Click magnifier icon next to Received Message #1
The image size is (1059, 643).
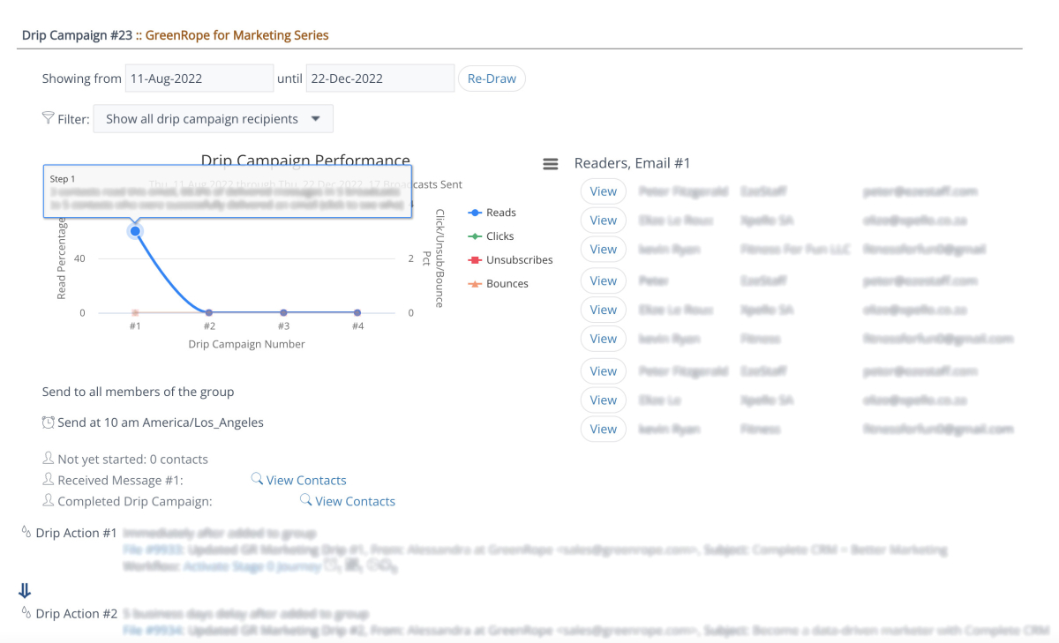pyautogui.click(x=257, y=479)
